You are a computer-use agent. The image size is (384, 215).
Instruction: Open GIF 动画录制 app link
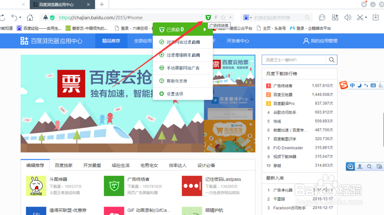pos(149,210)
